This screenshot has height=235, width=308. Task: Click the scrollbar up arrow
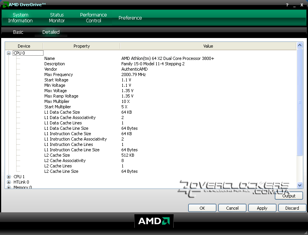click(300, 45)
